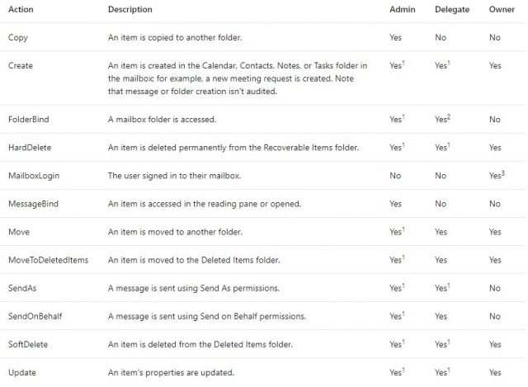This screenshot has height=387, width=528.
Task: Click the MoveToDeletedItems action name
Action: click(48, 260)
